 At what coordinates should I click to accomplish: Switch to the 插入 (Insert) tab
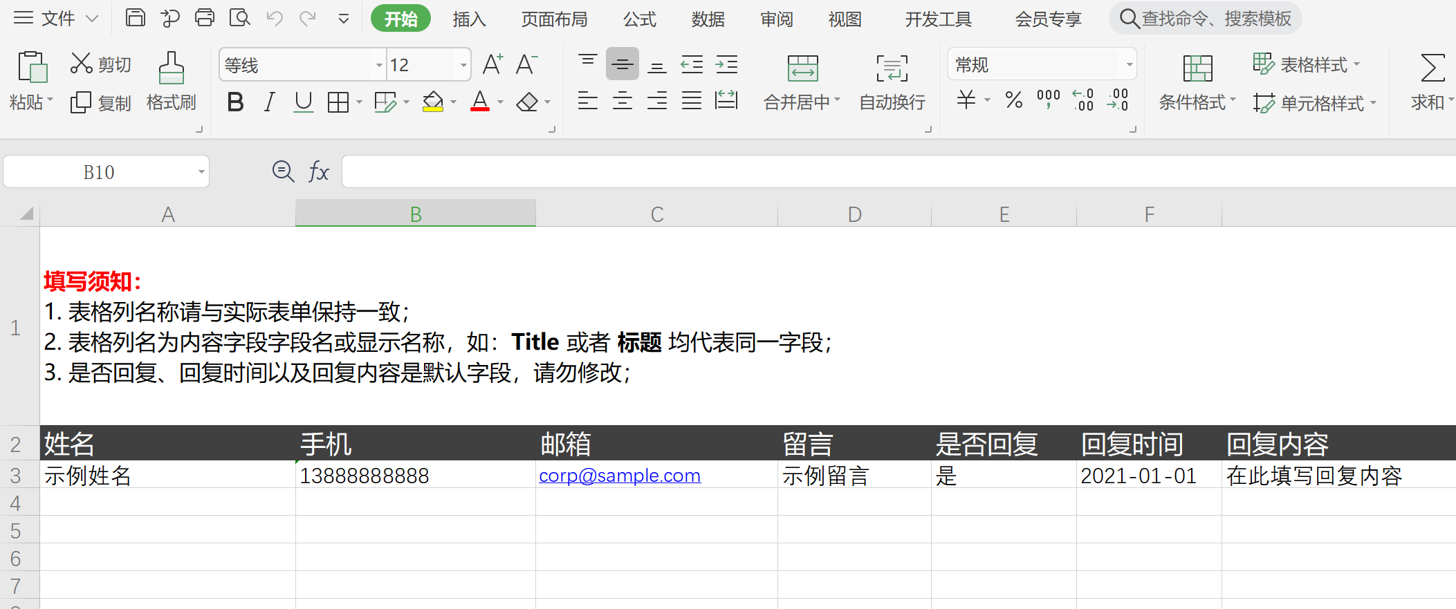469,19
